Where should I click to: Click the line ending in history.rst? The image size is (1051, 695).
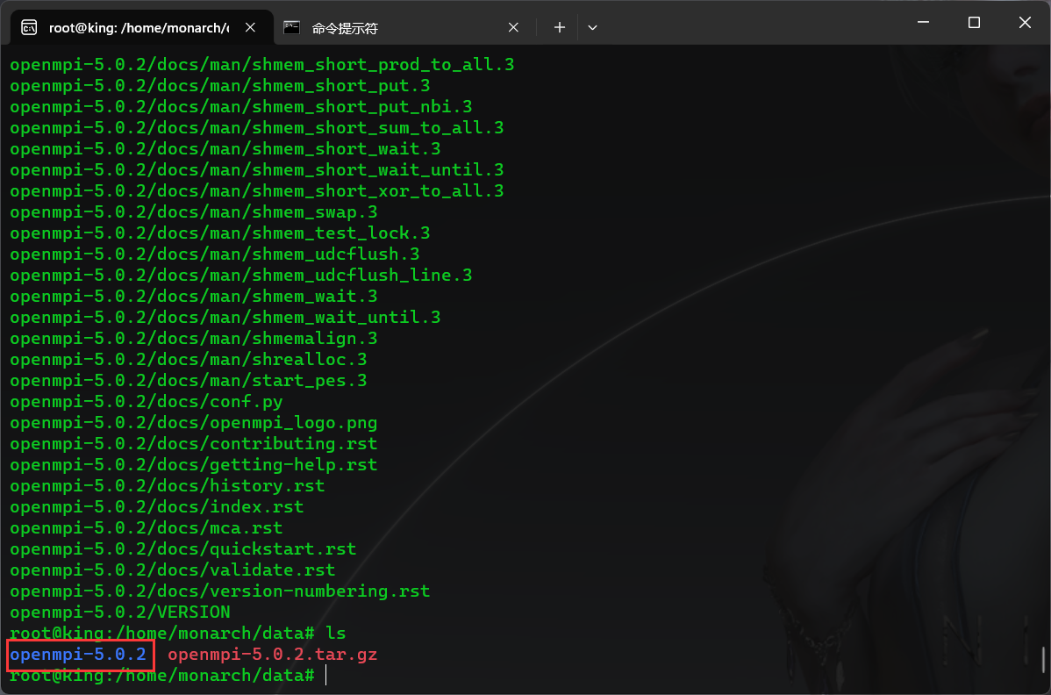pyautogui.click(x=167, y=486)
